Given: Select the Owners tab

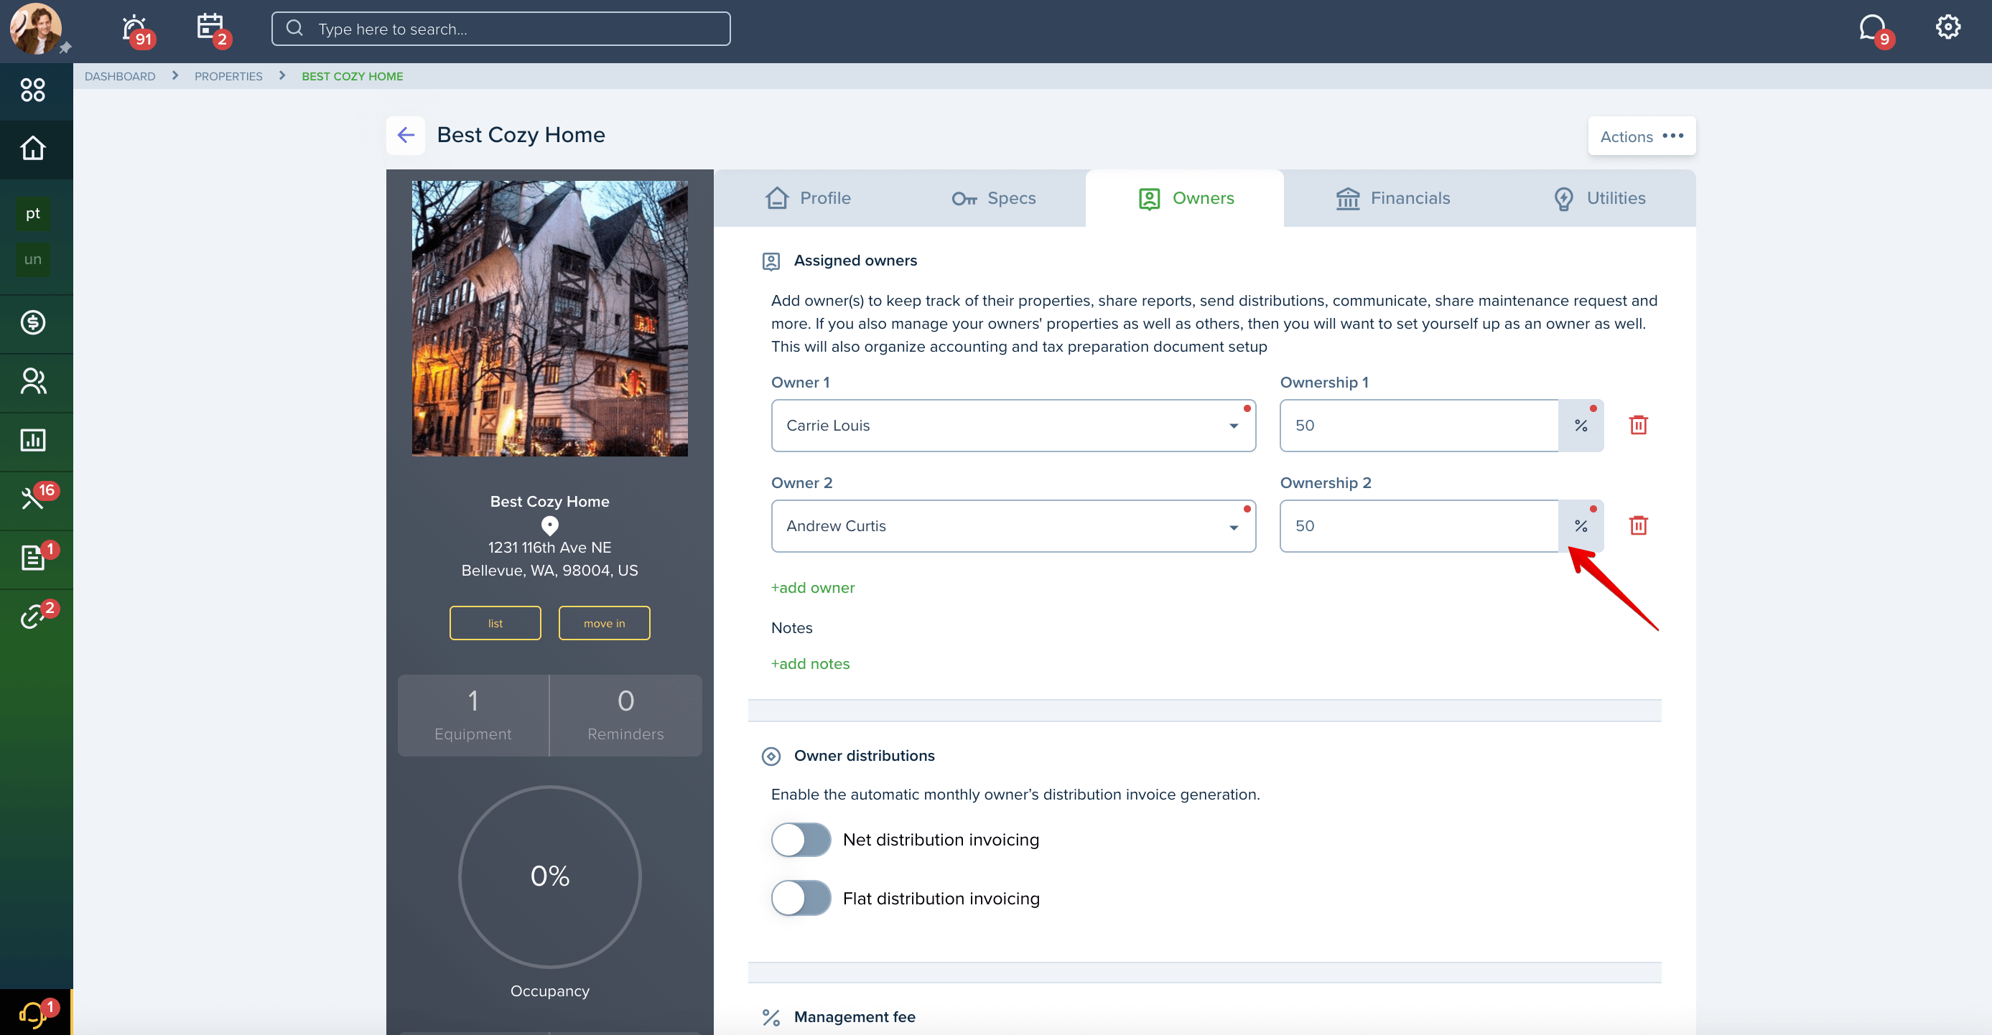Looking at the screenshot, I should [x=1185, y=198].
